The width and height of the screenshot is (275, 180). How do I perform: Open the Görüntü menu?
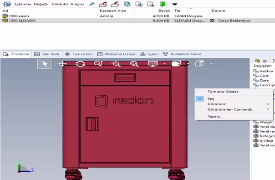60,4
